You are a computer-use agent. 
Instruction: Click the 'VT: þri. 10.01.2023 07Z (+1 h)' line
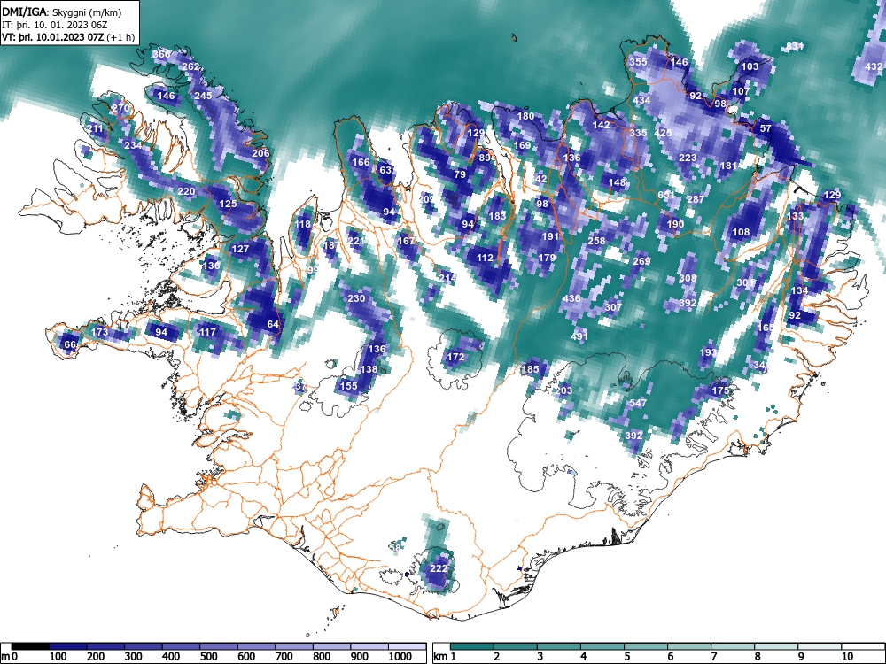point(68,38)
